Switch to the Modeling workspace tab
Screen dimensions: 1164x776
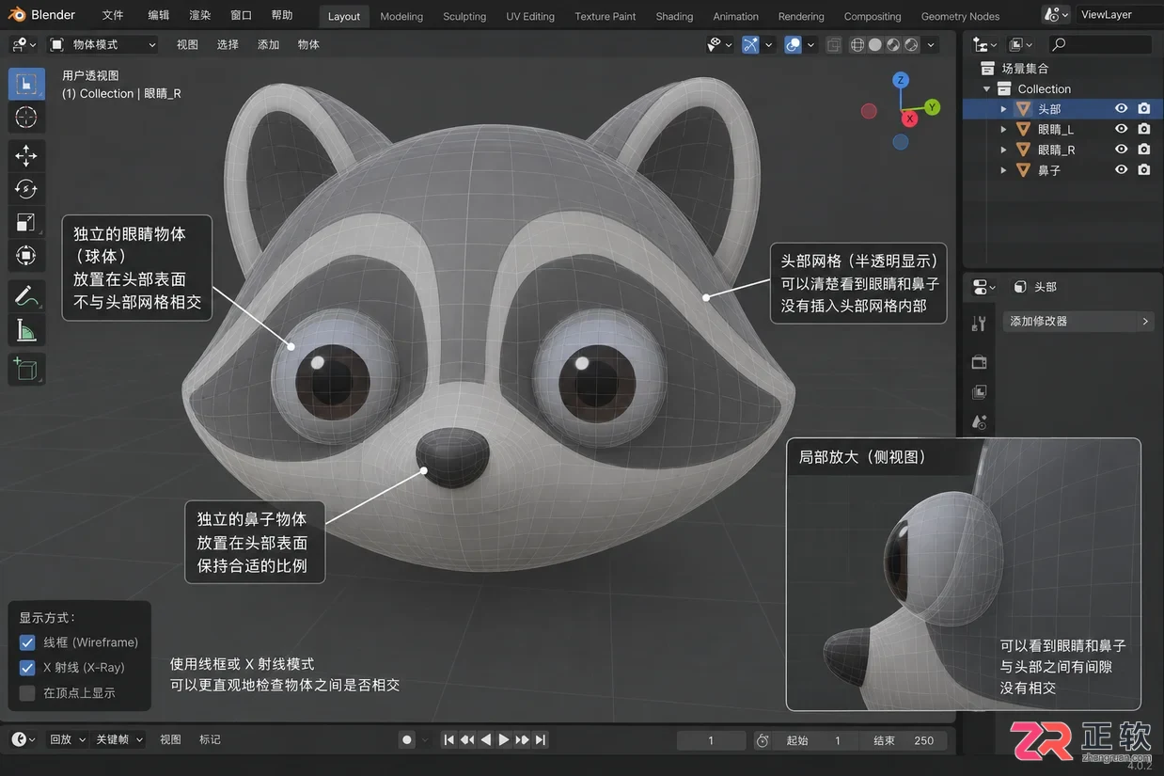[401, 16]
